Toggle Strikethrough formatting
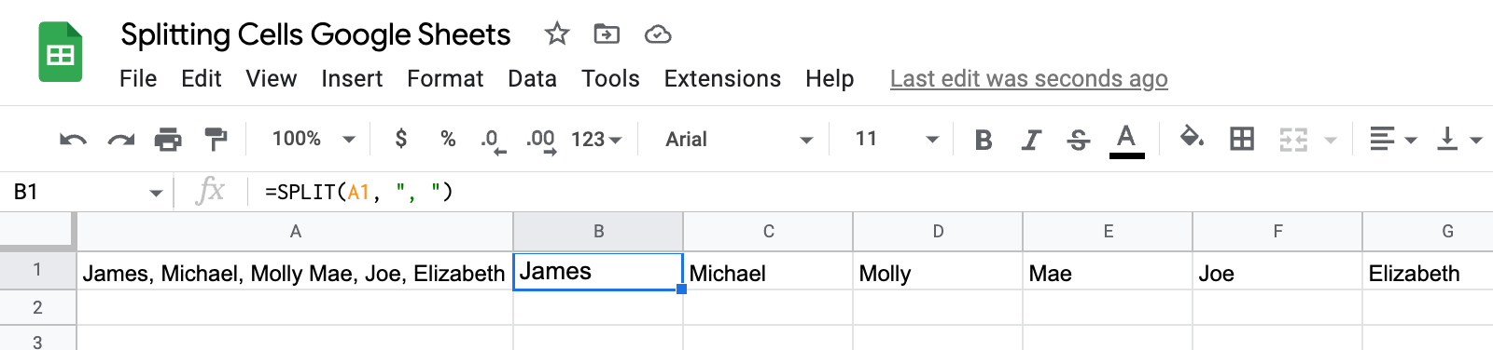The width and height of the screenshot is (1493, 350). pos(1079,140)
